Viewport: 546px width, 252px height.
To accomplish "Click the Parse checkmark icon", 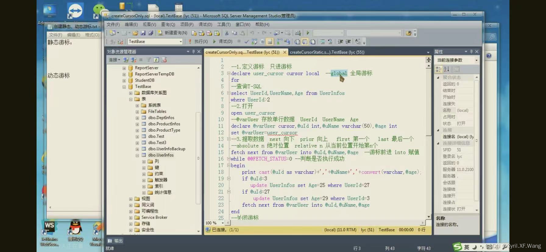I will point(246,41).
